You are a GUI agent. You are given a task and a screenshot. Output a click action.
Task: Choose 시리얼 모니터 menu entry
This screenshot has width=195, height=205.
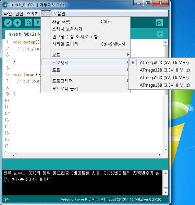86,44
